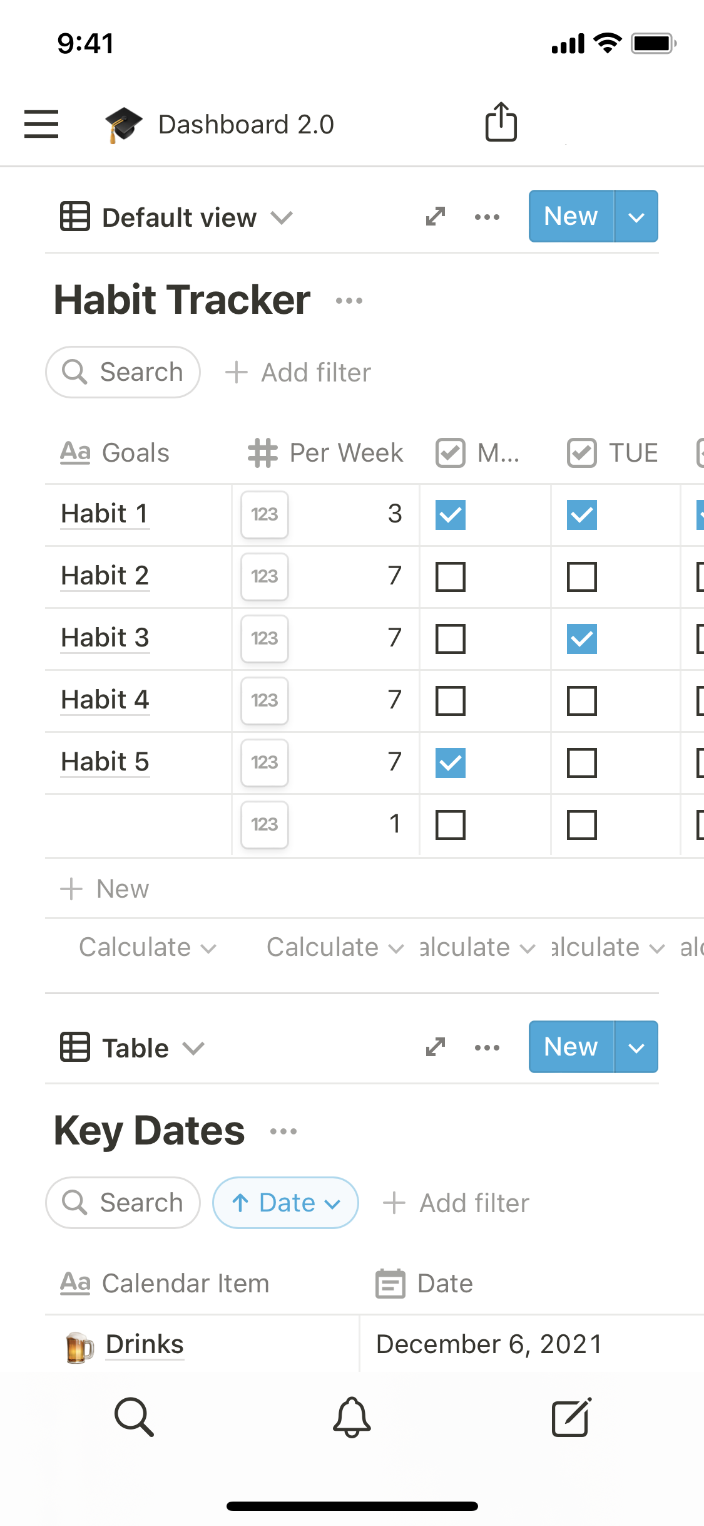The height and width of the screenshot is (1526, 704).
Task: Open the Table view switcher
Action: coord(133,1048)
